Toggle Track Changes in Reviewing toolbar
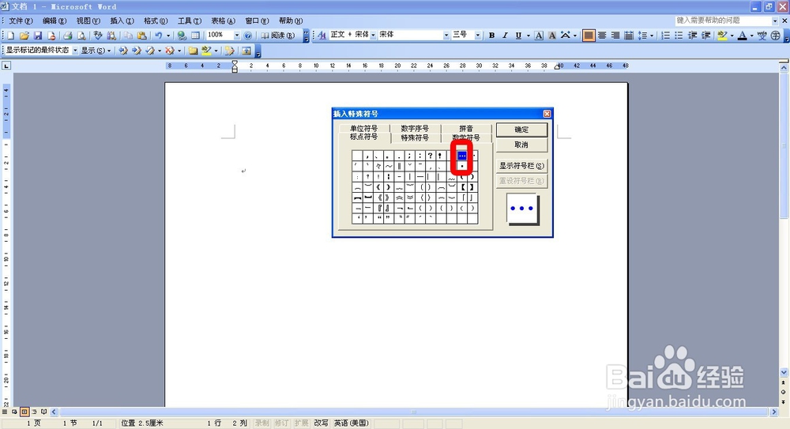The height and width of the screenshot is (429, 790). [x=229, y=51]
